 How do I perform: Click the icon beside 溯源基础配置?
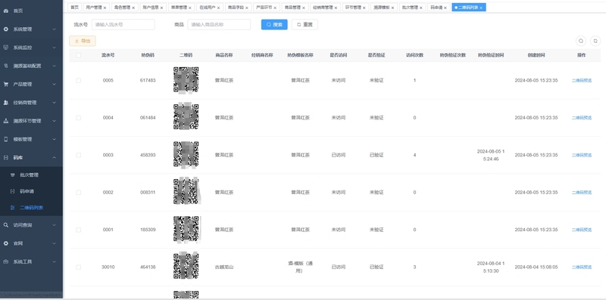[6, 66]
